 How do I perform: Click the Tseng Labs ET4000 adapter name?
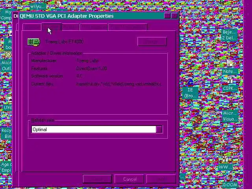[65, 42]
